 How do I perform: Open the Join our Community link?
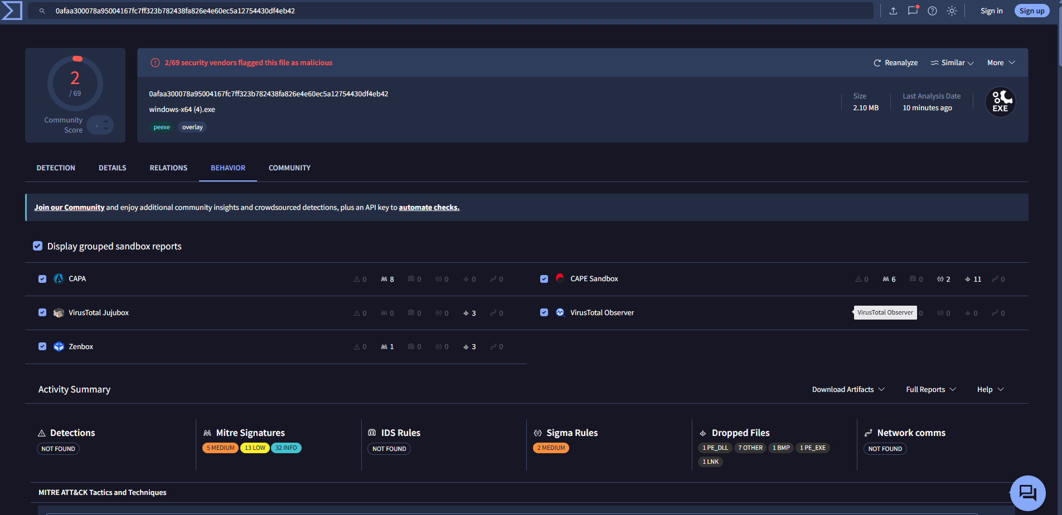(69, 207)
